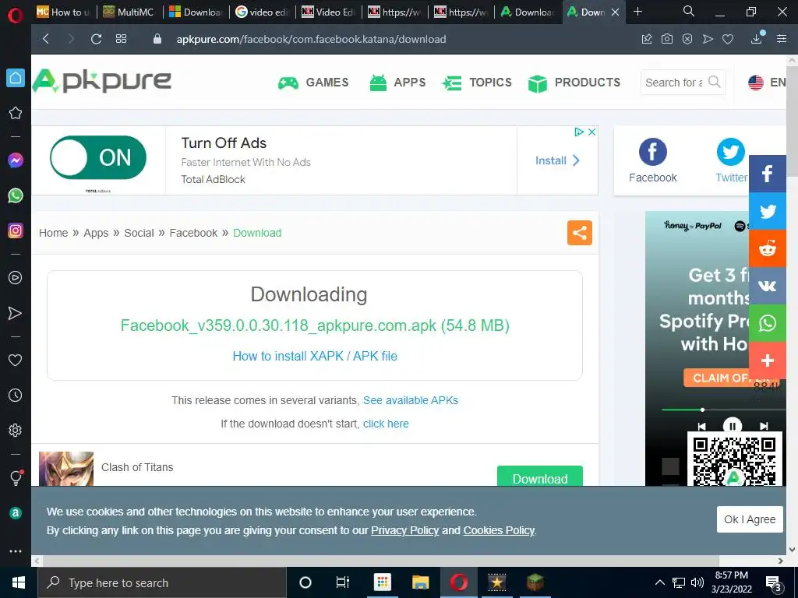Open Cookies Policy link
This screenshot has width=798, height=598.
coord(499,530)
